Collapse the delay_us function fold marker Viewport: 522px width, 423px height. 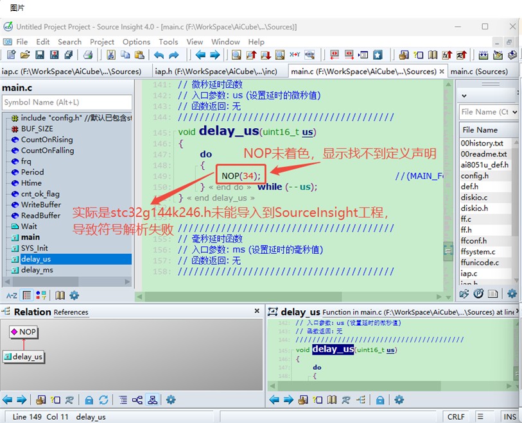175,133
